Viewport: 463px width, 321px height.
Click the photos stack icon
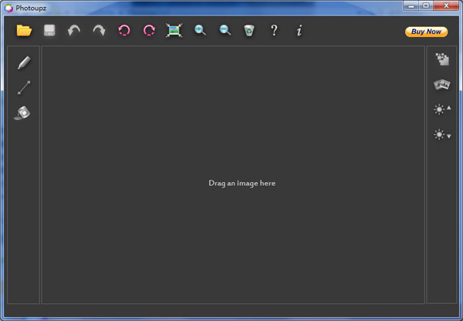pos(442,84)
